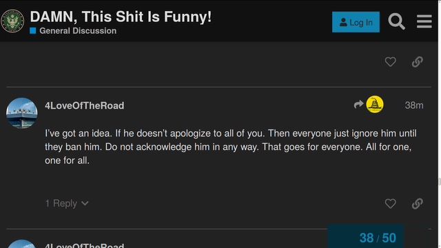The width and height of the screenshot is (441, 248).
Task: Open the yellow Gadsden flag avatar
Action: point(375,104)
